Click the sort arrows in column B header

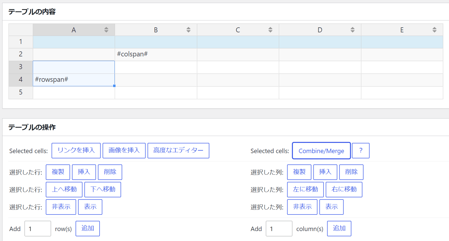[188, 30]
